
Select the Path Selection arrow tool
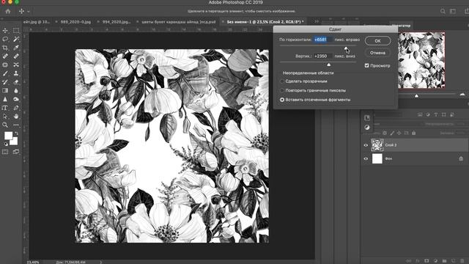[5, 116]
